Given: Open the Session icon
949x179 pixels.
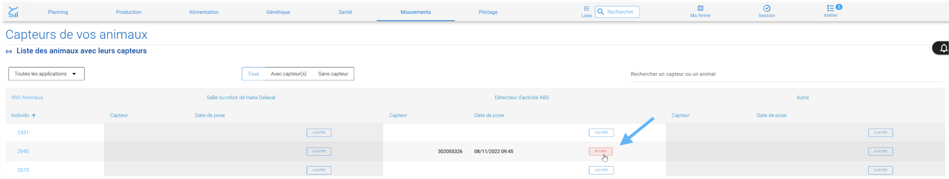Looking at the screenshot, I should [x=766, y=8].
